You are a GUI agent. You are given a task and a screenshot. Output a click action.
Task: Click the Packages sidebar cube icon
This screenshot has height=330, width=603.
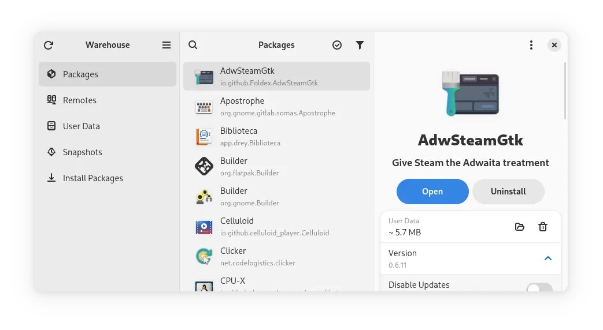point(51,74)
